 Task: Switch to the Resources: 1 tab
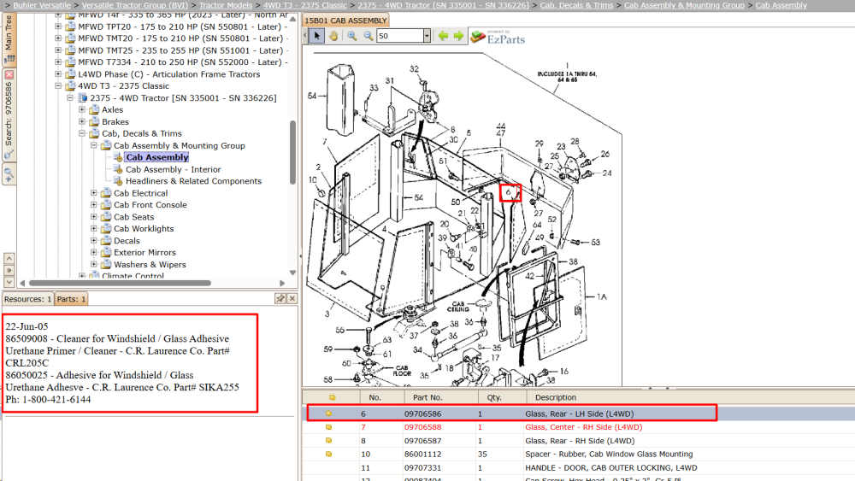tap(28, 299)
